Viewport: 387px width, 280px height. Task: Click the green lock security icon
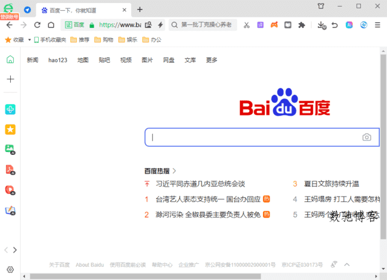[92, 25]
